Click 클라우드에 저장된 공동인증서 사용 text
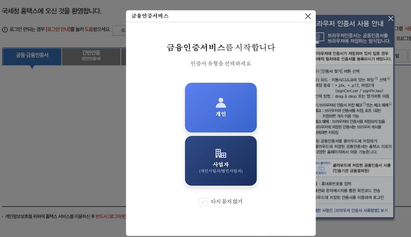411x237 pixels. (x=362, y=165)
